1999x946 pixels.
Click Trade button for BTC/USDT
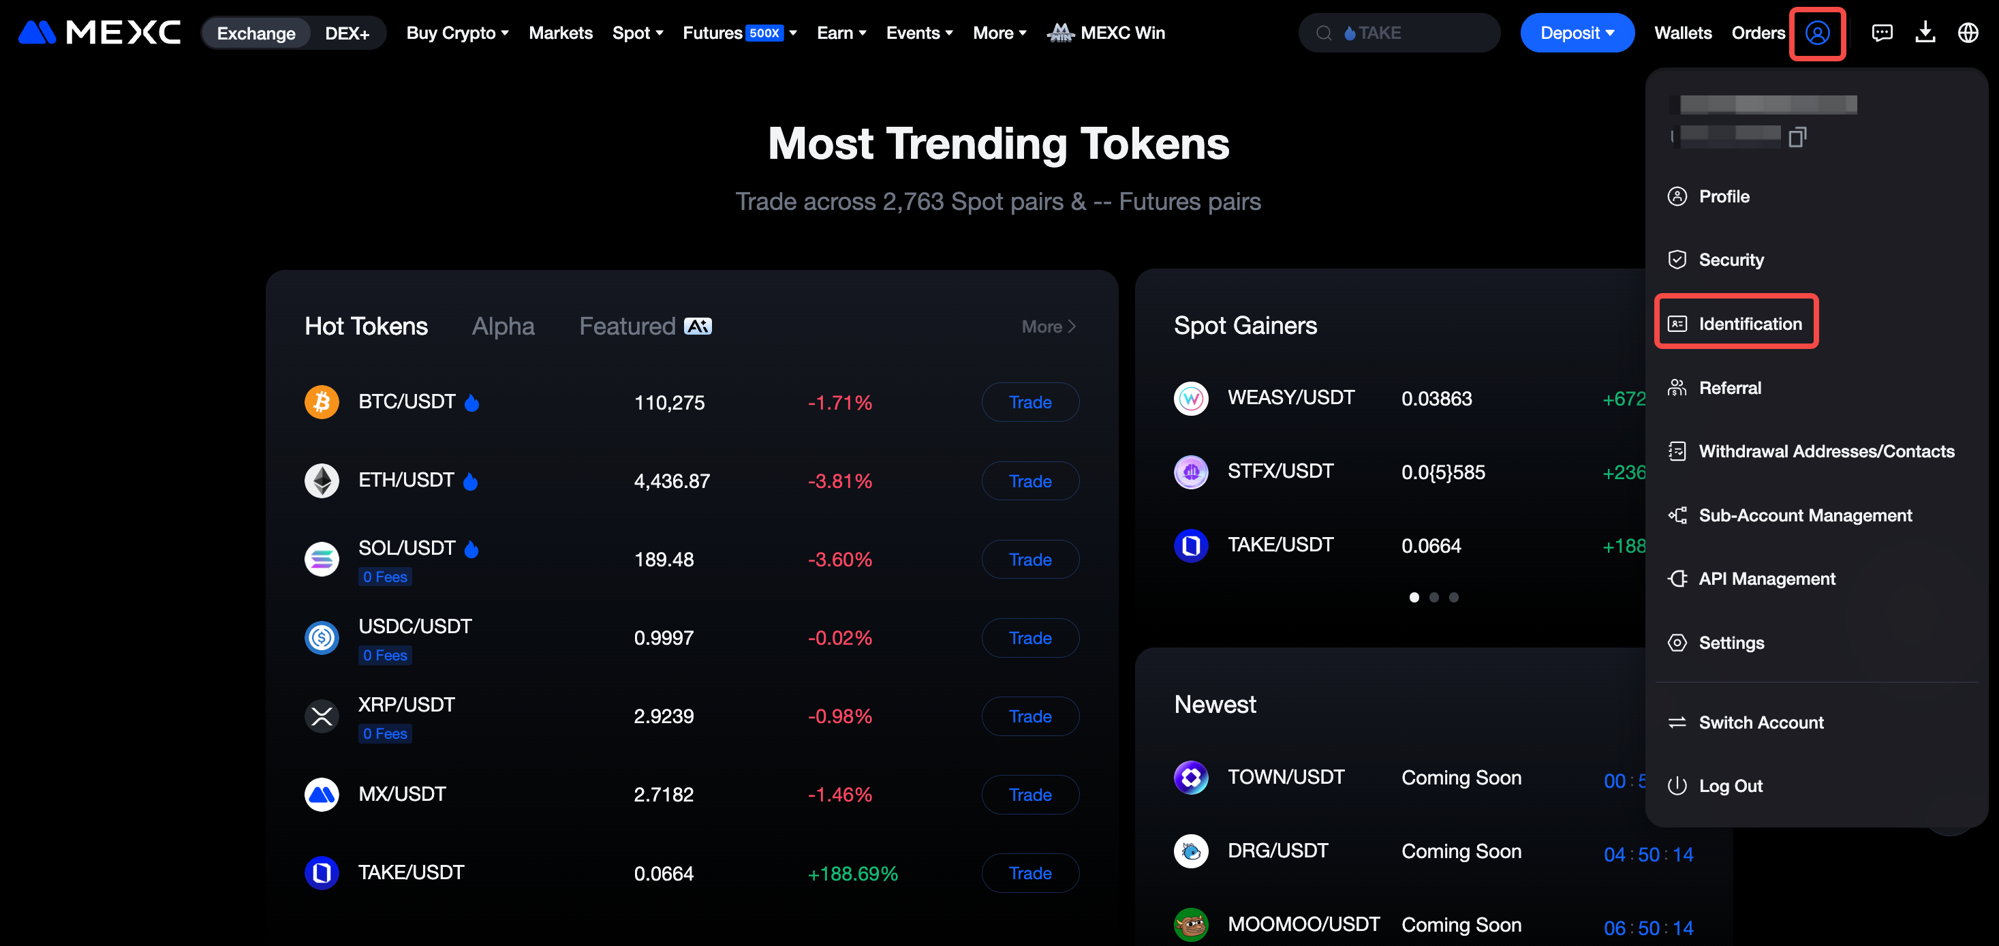click(x=1029, y=402)
